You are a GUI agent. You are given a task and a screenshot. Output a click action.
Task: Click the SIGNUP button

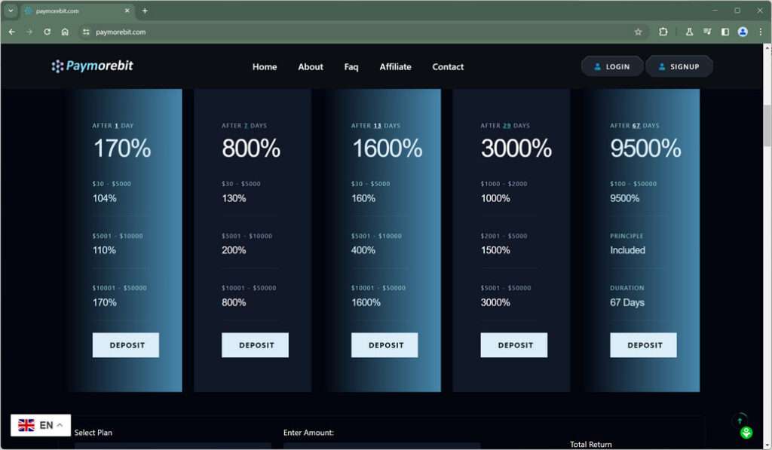[x=679, y=66]
